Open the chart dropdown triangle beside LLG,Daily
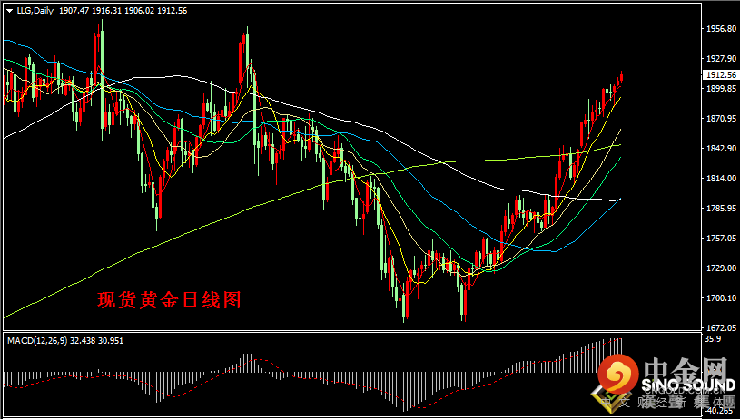Screen dimensions: 740x419 coord(9,11)
